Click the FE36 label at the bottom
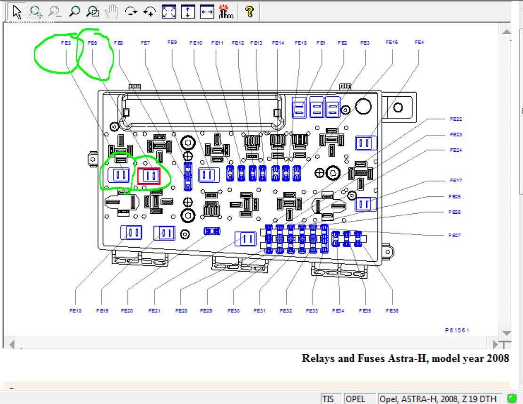Image resolution: width=523 pixels, height=404 pixels. point(392,311)
